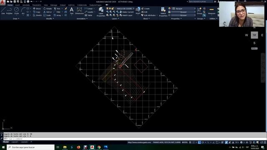Open the AutoCAD application menu
Screen dimensions: 267x150
pos(3,2)
